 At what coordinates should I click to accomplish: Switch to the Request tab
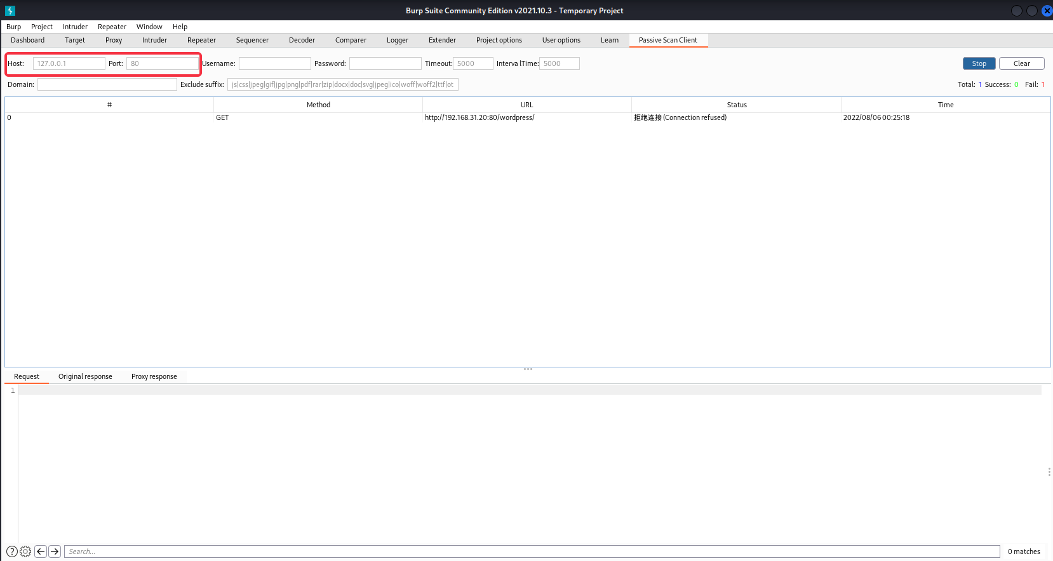pyautogui.click(x=27, y=376)
